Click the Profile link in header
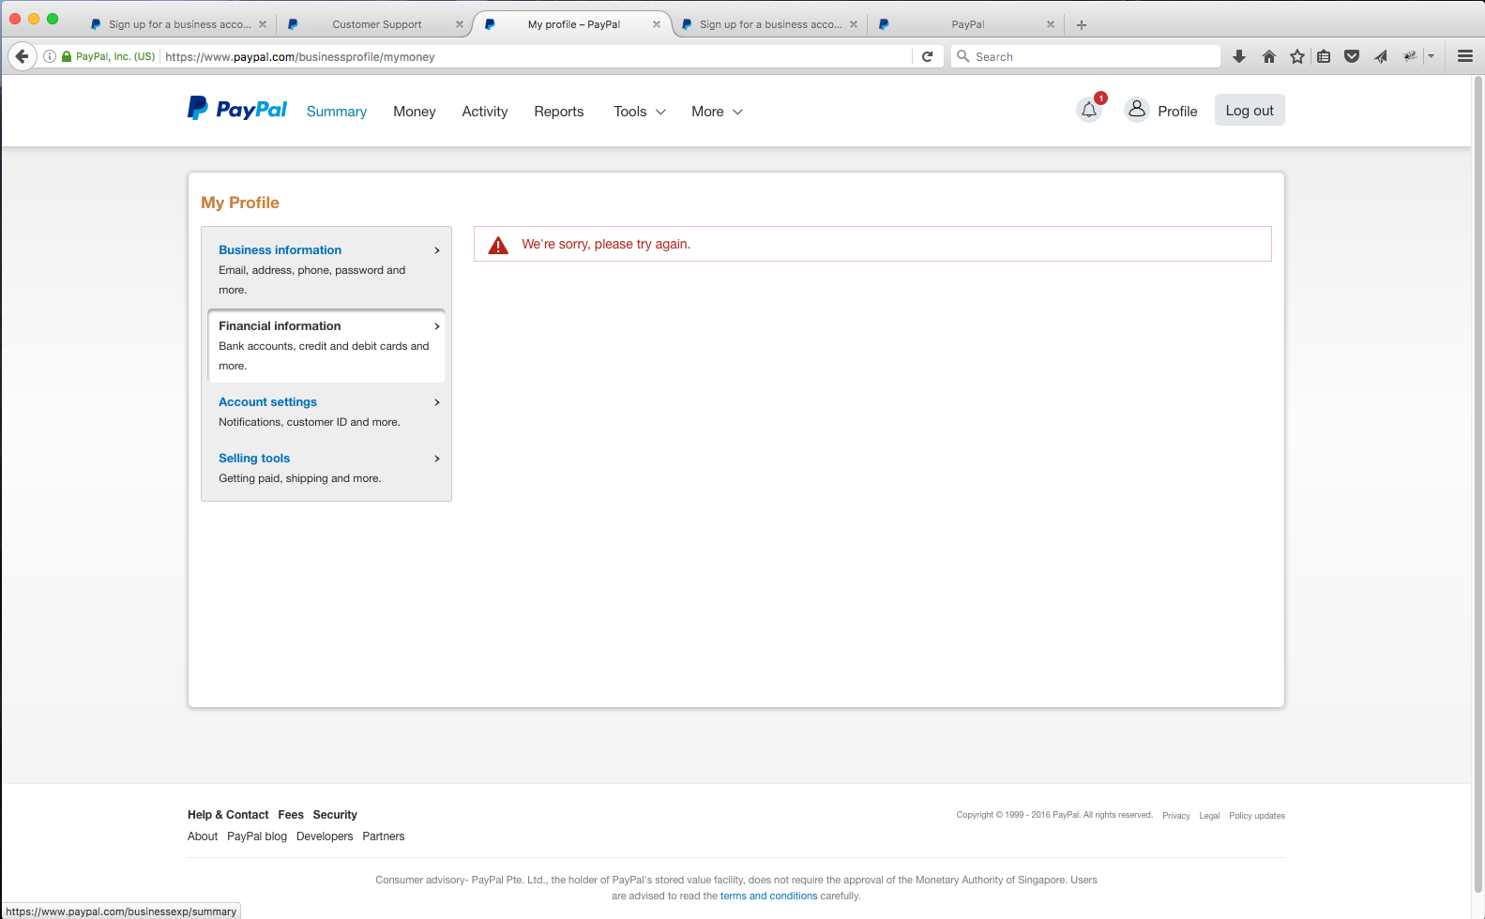1485x919 pixels. [1177, 112]
